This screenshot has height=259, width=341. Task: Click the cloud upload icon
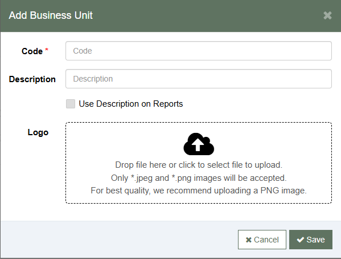pyautogui.click(x=199, y=144)
